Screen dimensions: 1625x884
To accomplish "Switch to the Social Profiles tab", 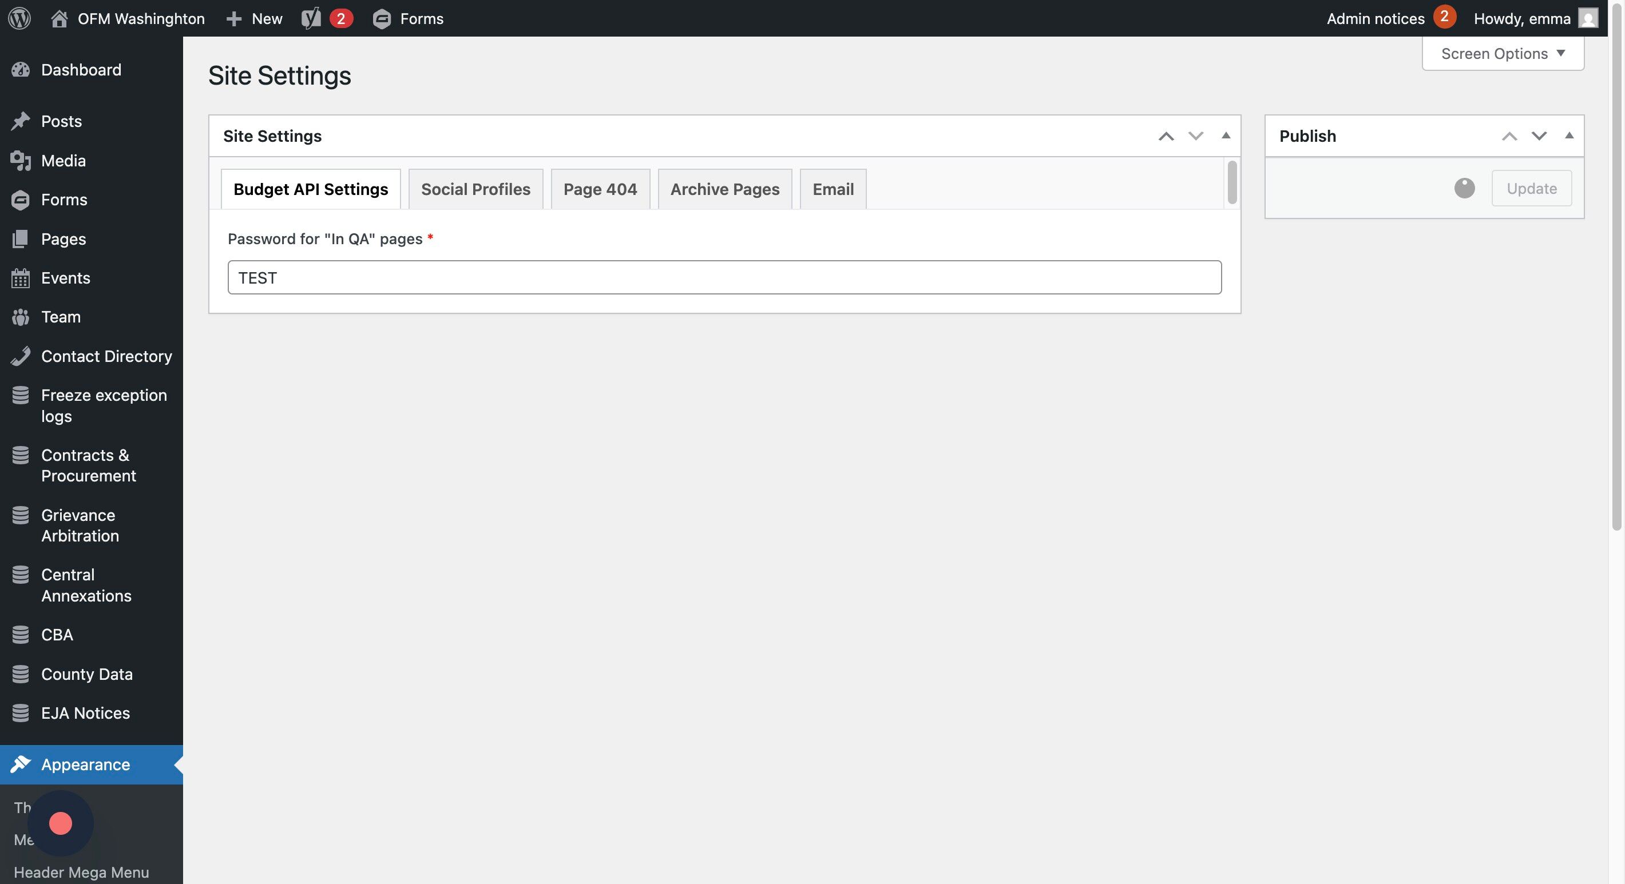I will (x=475, y=189).
